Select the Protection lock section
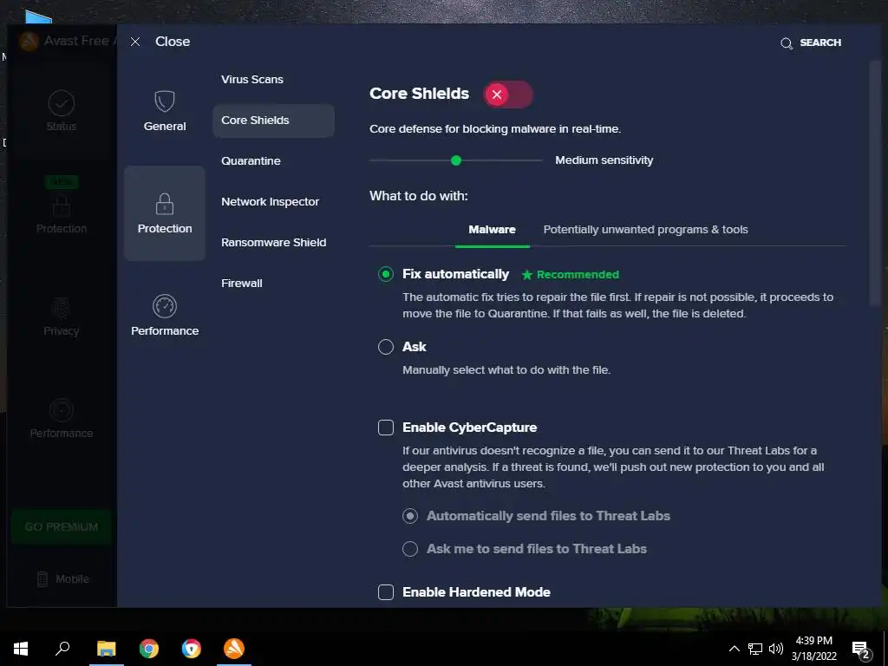This screenshot has height=666, width=888. pos(164,213)
